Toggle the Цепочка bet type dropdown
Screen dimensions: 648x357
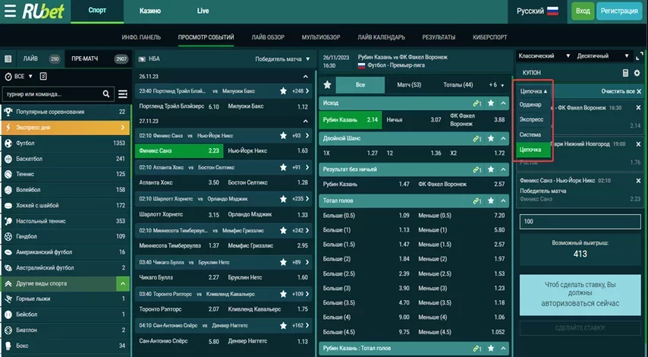pos(533,91)
